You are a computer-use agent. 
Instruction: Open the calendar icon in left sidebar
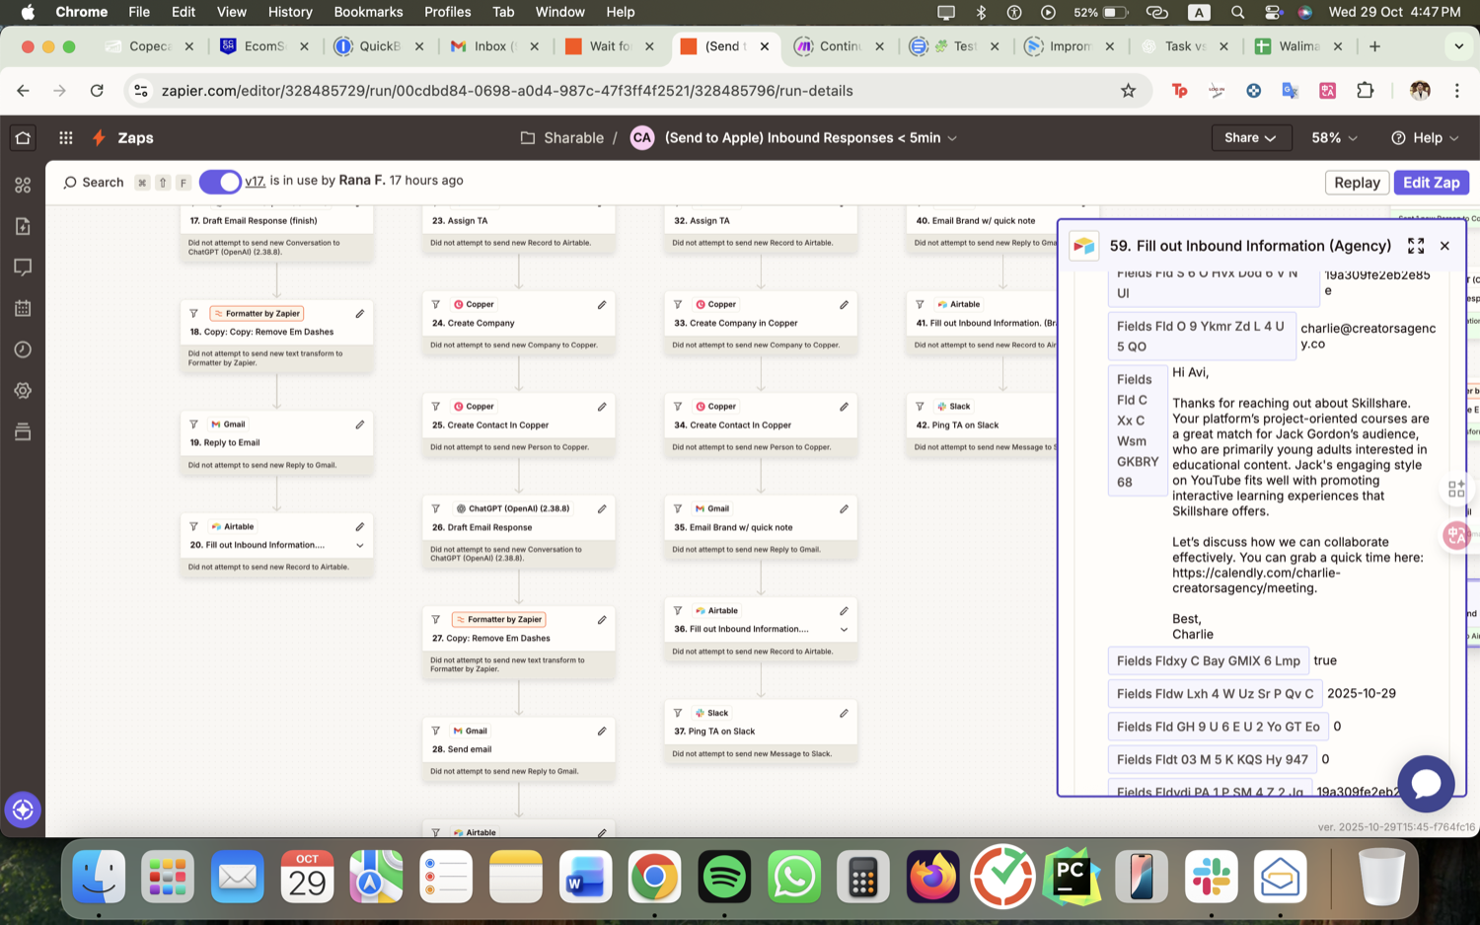pos(23,308)
